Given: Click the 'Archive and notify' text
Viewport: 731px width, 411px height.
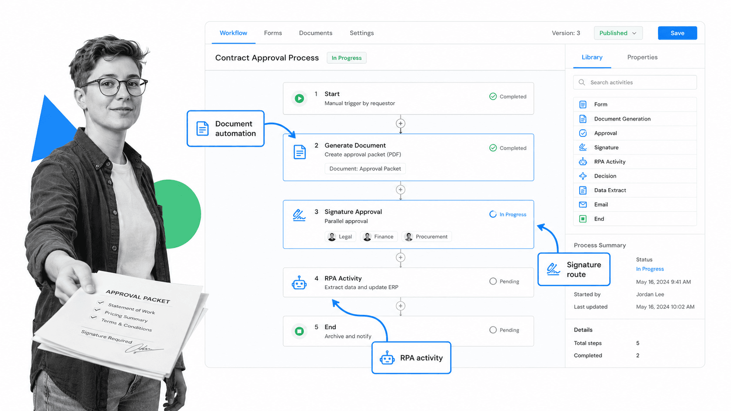Looking at the screenshot, I should [x=348, y=336].
